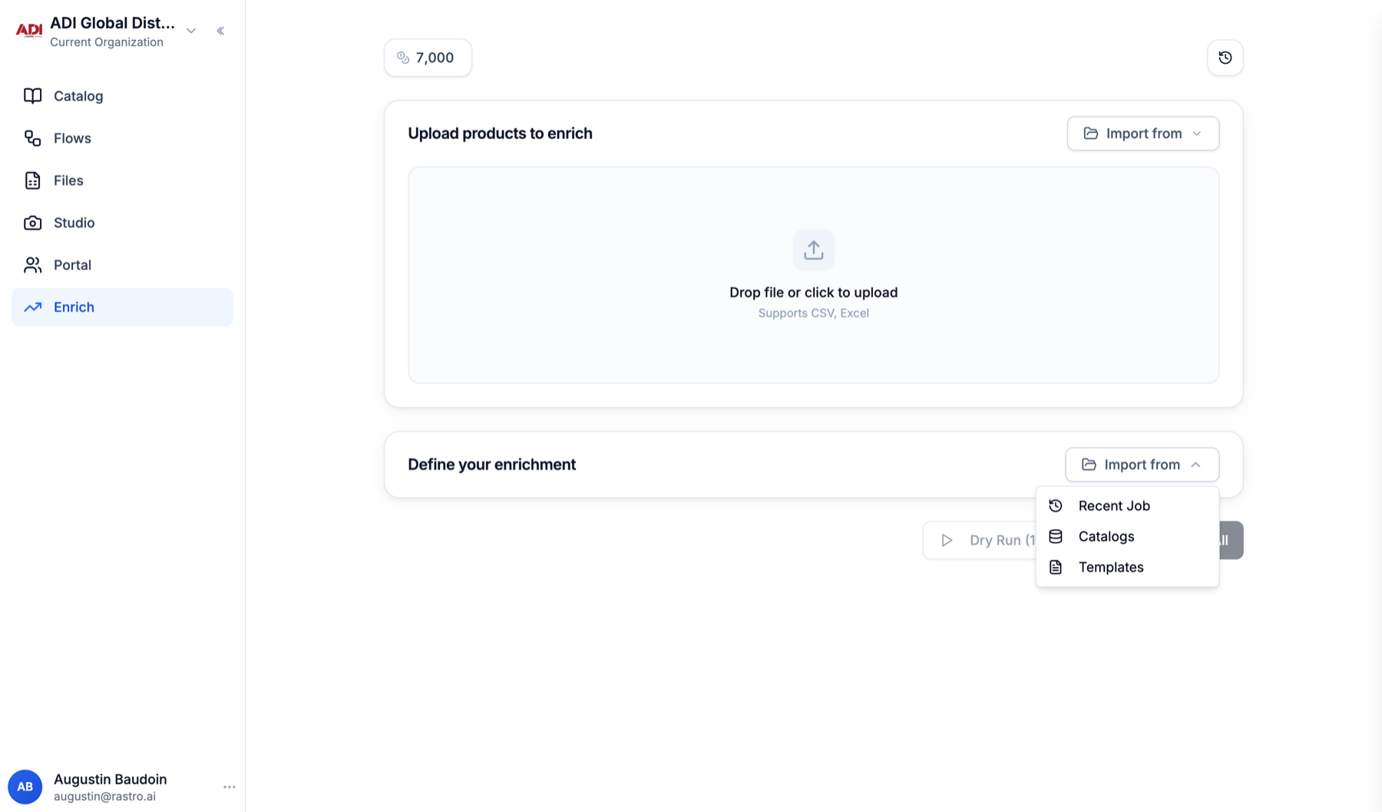The height and width of the screenshot is (812, 1382).
Task: Collapse the sidebar with double chevron
Action: click(x=220, y=31)
